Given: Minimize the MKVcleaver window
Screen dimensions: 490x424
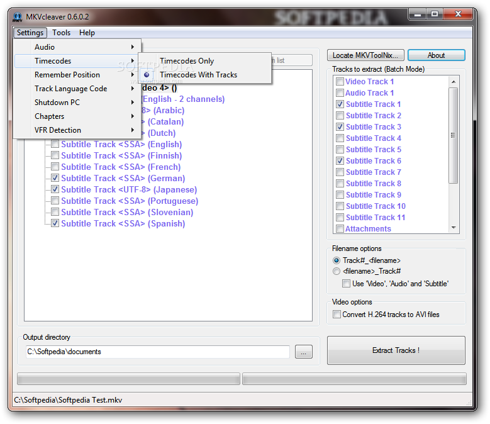Looking at the screenshot, I should point(418,14).
